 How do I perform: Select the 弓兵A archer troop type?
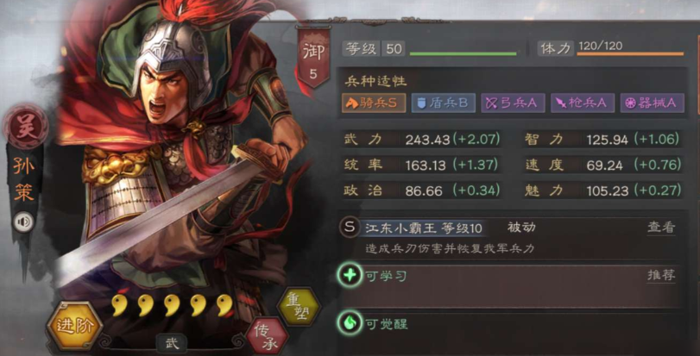click(x=513, y=103)
